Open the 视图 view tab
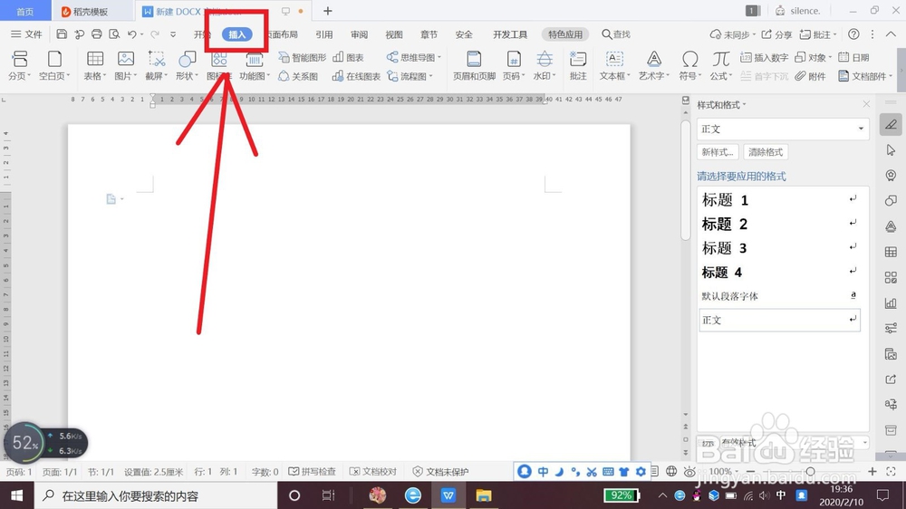This screenshot has height=509, width=906. click(x=393, y=34)
